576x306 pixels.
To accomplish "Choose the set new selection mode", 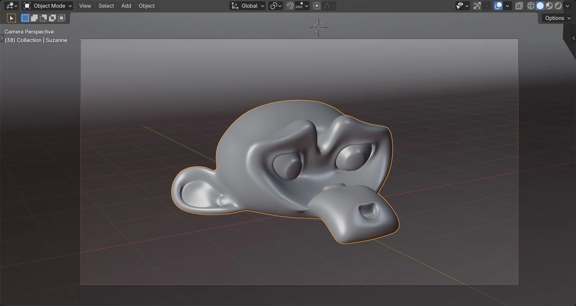I will 25,18.
